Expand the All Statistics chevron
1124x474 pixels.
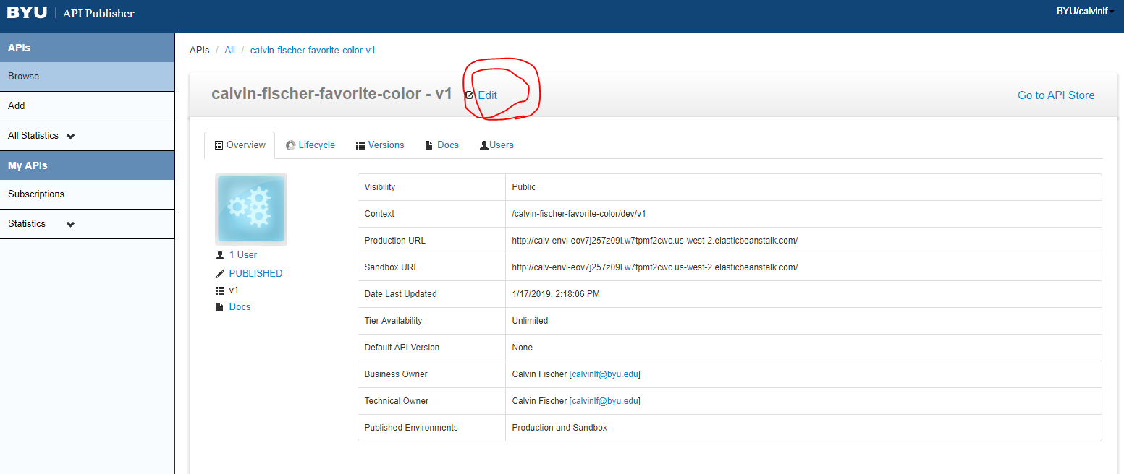coord(70,136)
